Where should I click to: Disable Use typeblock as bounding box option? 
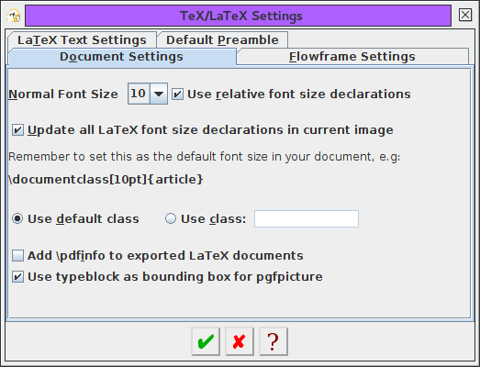click(17, 277)
